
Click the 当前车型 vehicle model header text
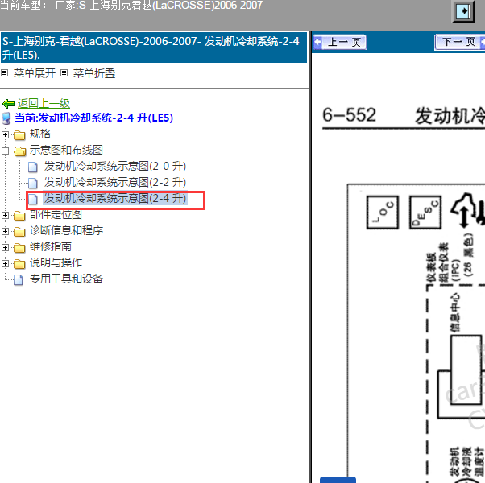[x=131, y=6]
